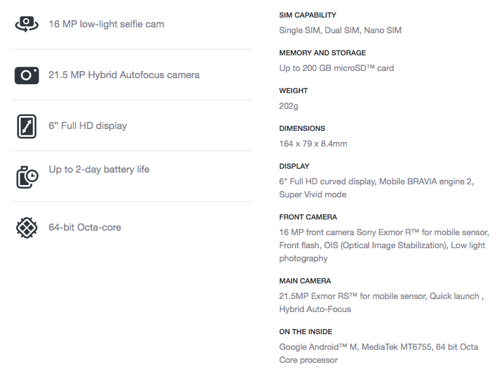Click the MEMORY AND STORAGE heading
Image resolution: width=501 pixels, height=372 pixels.
tap(322, 53)
